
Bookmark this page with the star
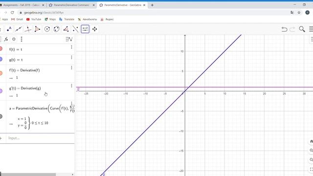pyautogui.click(x=299, y=13)
